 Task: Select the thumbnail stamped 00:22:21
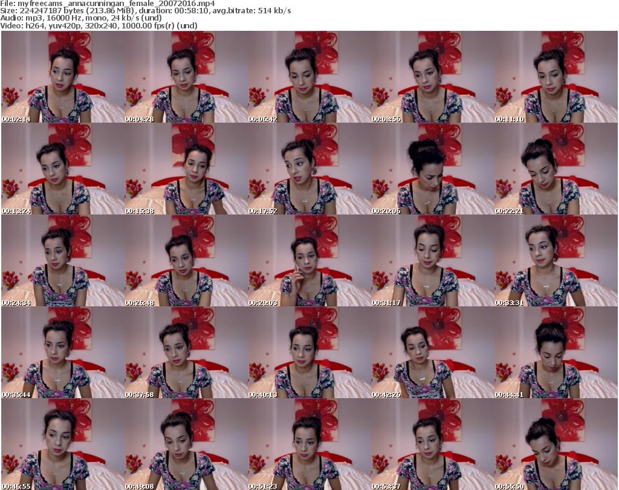(556, 169)
